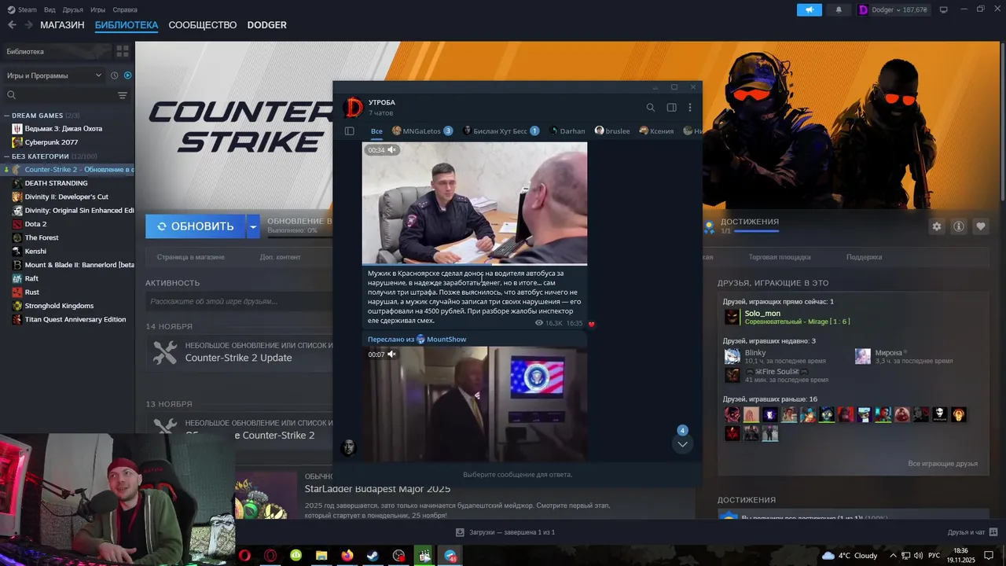This screenshot has height=566, width=1006.
Task: Select Stronghold Kingdoms in library
Action: click(x=59, y=306)
